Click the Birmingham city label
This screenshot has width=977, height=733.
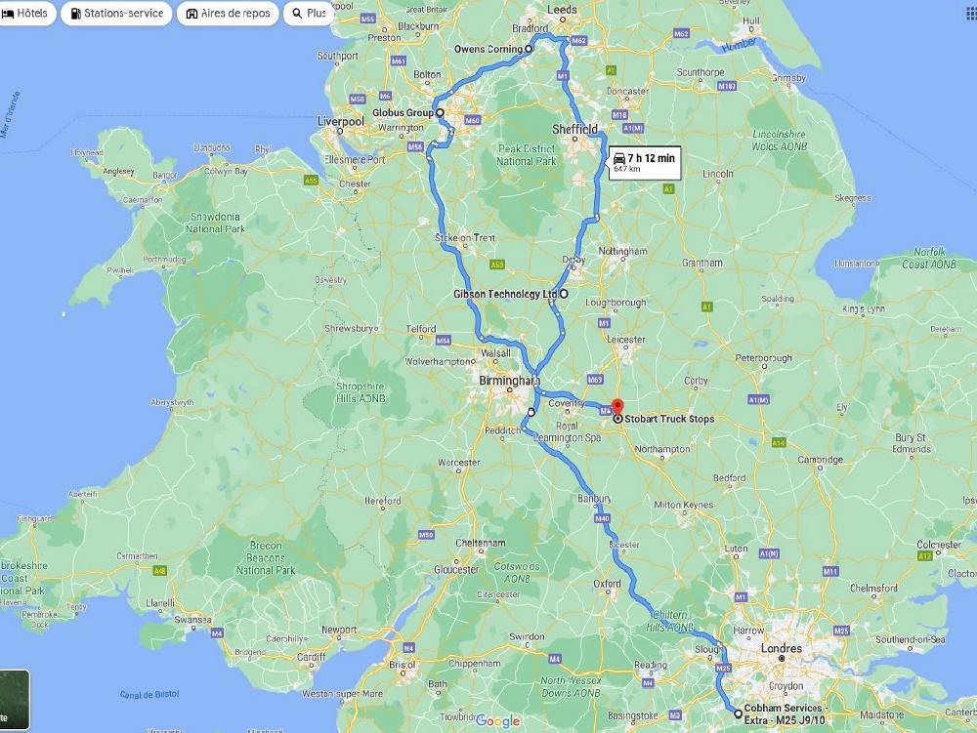pyautogui.click(x=509, y=381)
